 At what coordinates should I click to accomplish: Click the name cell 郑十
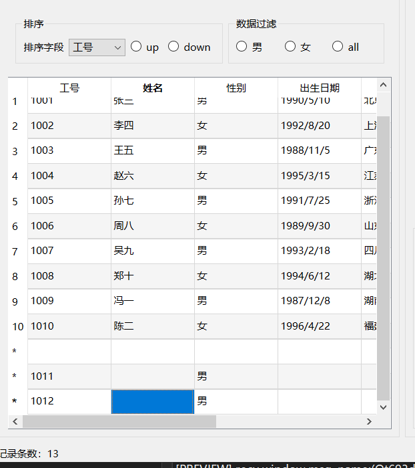pos(153,276)
